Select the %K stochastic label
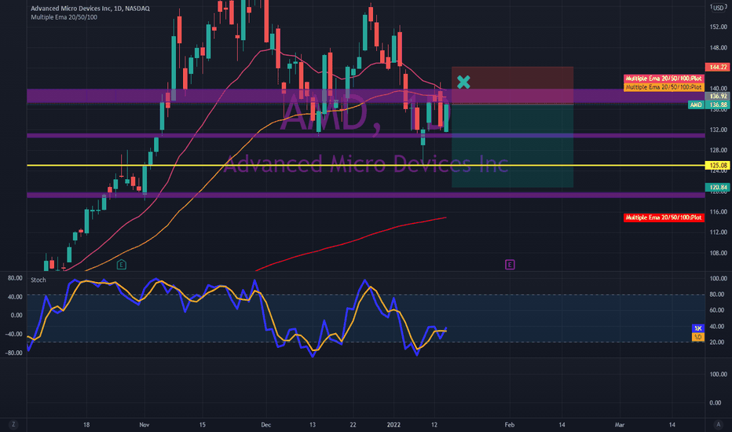Image resolution: width=732 pixels, height=432 pixels. pyautogui.click(x=697, y=328)
